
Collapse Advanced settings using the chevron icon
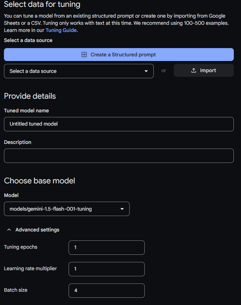pyautogui.click(x=9, y=230)
